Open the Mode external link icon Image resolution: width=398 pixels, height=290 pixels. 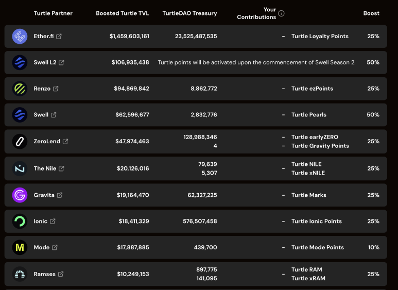click(55, 247)
